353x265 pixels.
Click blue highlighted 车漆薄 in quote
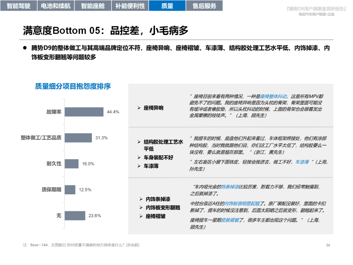tap(302, 162)
